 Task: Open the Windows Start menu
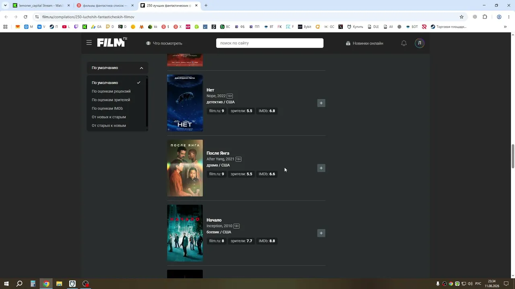click(6, 284)
